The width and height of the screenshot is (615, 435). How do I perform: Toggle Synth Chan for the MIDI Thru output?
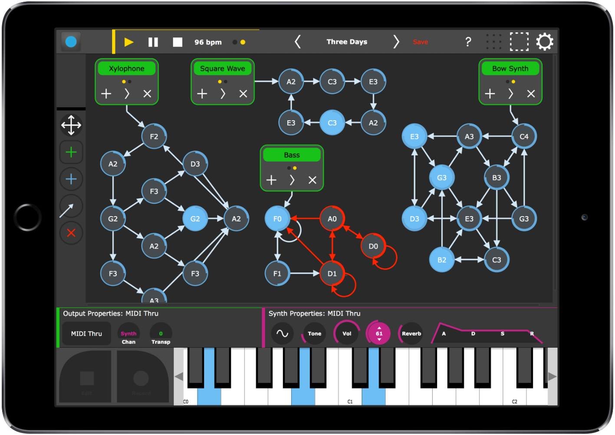click(x=129, y=334)
